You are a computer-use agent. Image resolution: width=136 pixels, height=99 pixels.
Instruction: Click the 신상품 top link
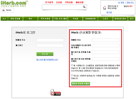click(59, 2)
